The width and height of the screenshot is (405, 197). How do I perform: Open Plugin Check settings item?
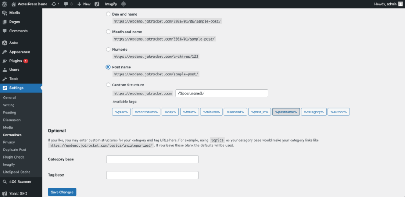pyautogui.click(x=14, y=157)
